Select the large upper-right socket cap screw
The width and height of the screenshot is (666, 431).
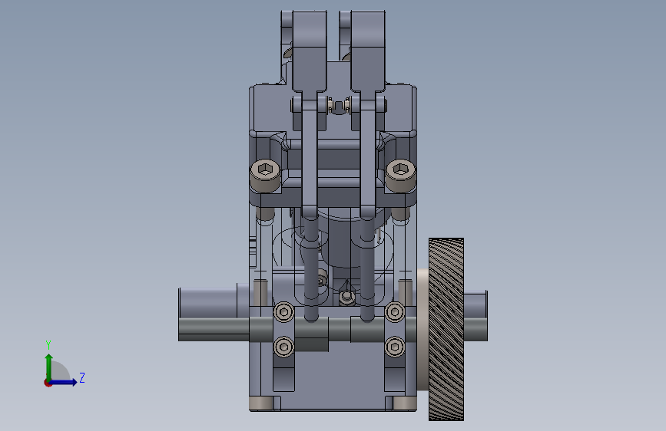[400, 175]
